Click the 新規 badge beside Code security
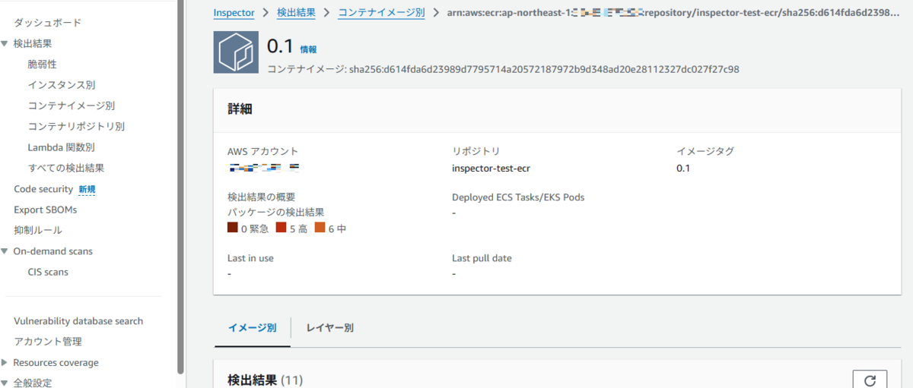 point(87,189)
